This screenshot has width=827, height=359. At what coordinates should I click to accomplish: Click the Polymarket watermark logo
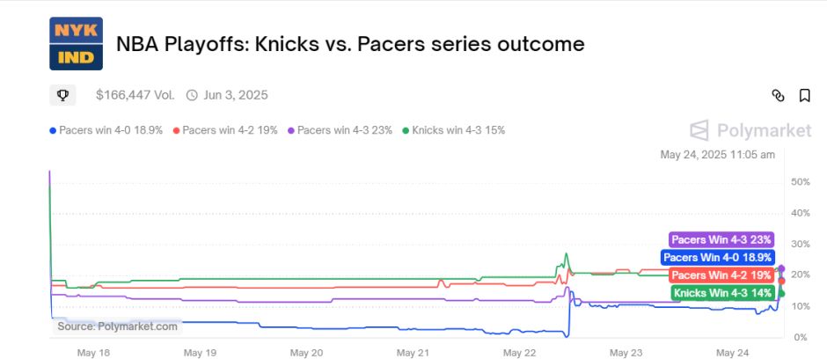[750, 130]
